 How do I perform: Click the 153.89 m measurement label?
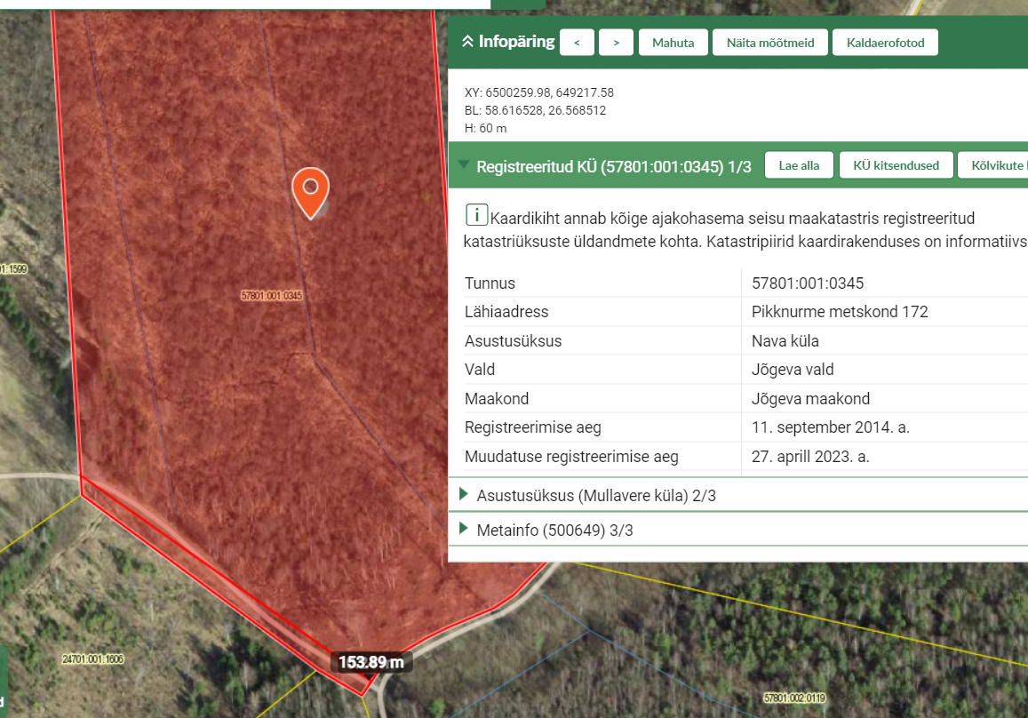[371, 662]
